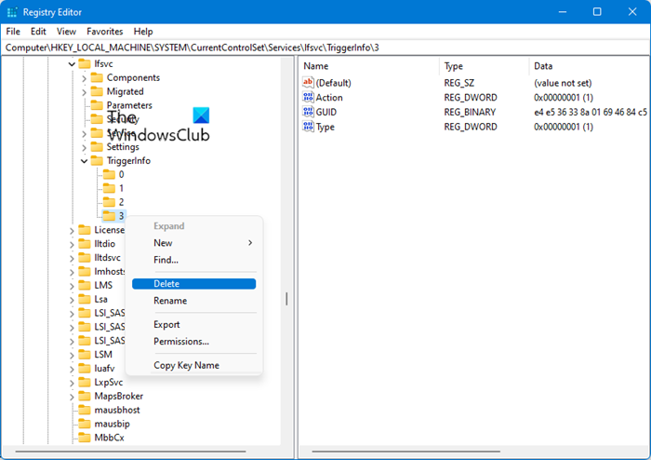The height and width of the screenshot is (460, 651).
Task: Sort values by the Data column header
Action: 590,66
